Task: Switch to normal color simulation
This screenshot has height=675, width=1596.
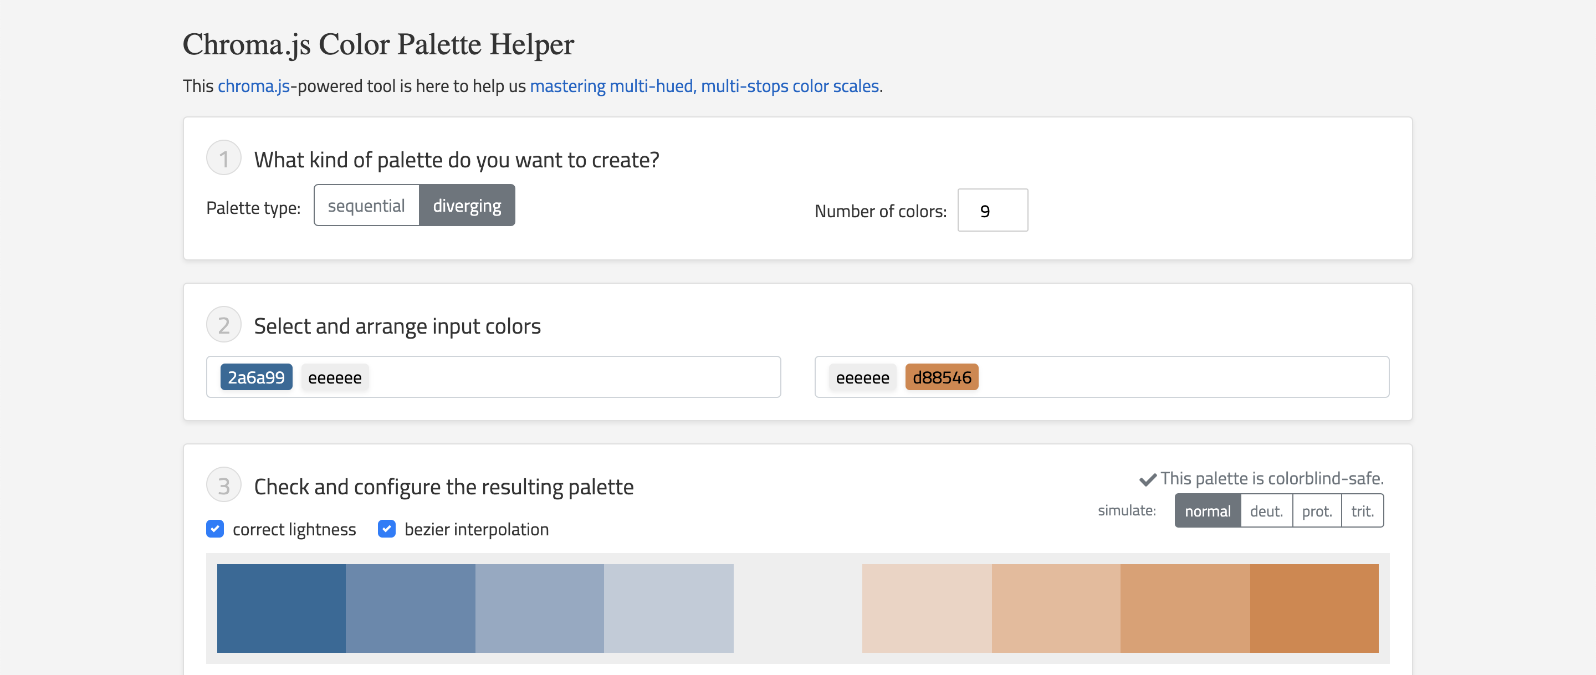Action: point(1207,510)
